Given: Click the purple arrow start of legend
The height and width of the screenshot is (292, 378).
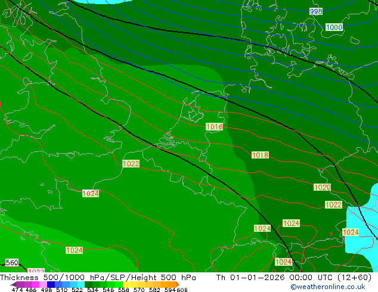Looking at the screenshot, I should pyautogui.click(x=14, y=284).
